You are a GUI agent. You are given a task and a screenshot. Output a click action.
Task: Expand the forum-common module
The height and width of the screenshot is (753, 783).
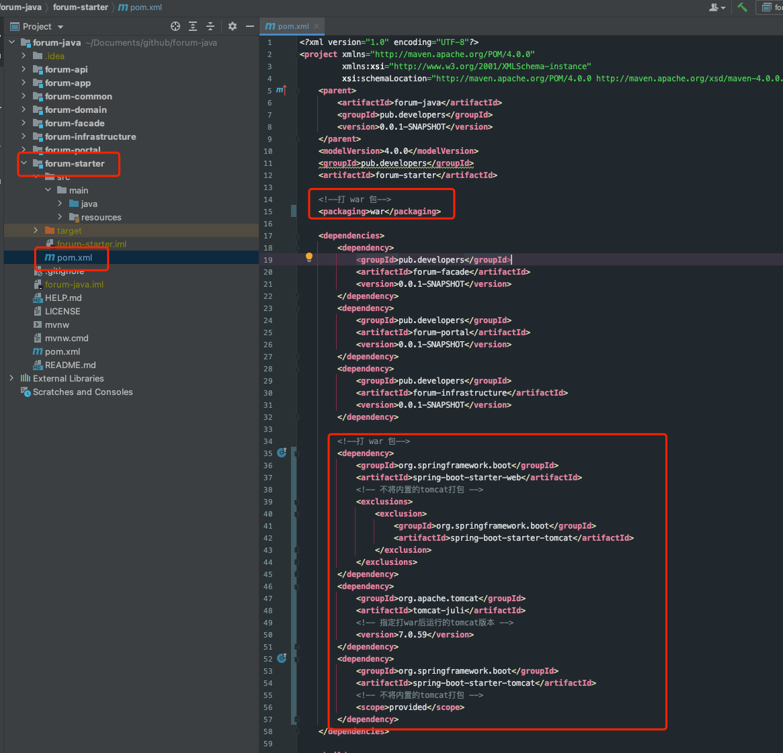coord(24,96)
